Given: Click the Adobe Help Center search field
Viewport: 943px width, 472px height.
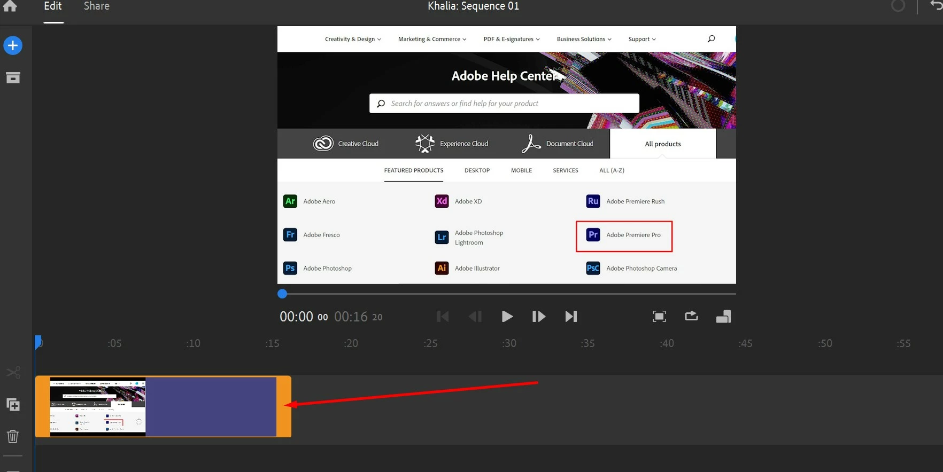Looking at the screenshot, I should (504, 104).
